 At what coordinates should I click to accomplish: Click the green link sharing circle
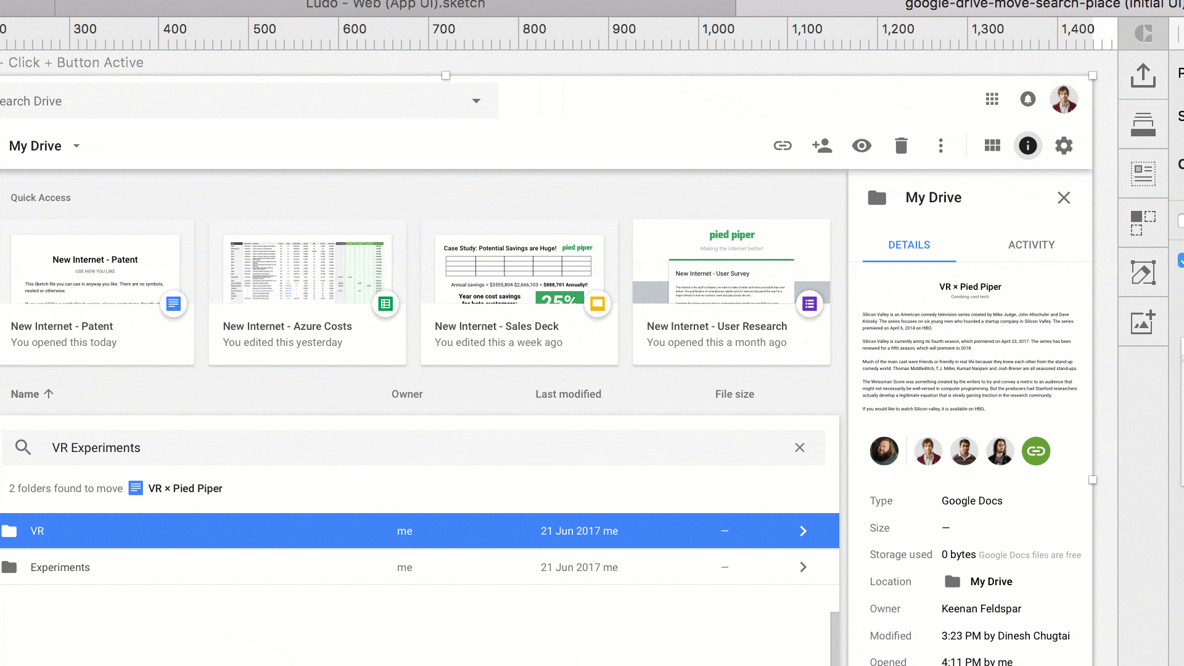1035,451
